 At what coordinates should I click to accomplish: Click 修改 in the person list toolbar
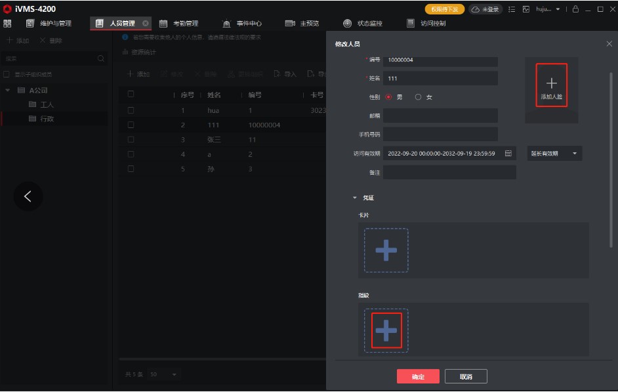(x=171, y=74)
